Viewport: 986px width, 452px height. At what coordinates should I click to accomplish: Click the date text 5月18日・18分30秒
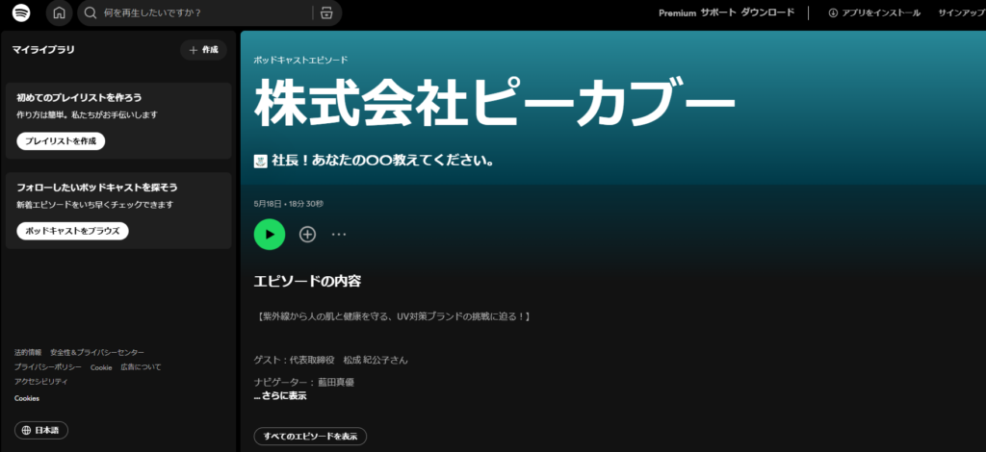(289, 204)
